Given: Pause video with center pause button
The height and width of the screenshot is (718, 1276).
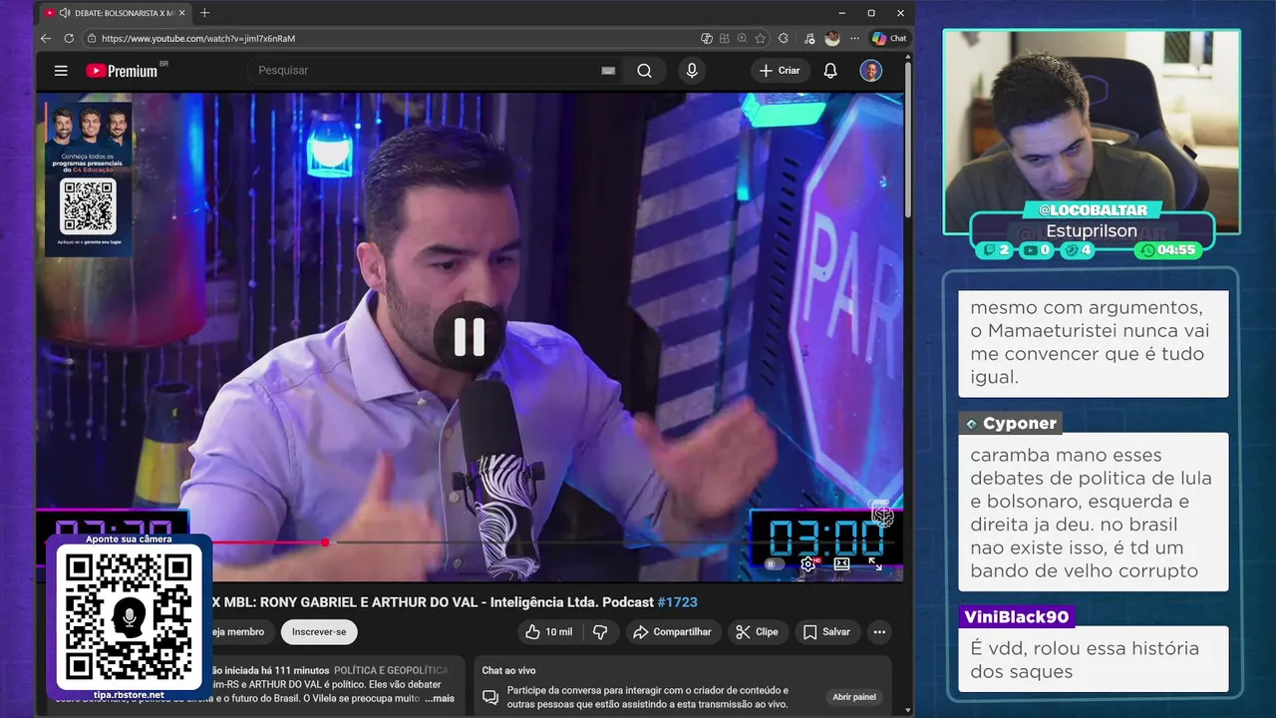Looking at the screenshot, I should click(x=469, y=337).
